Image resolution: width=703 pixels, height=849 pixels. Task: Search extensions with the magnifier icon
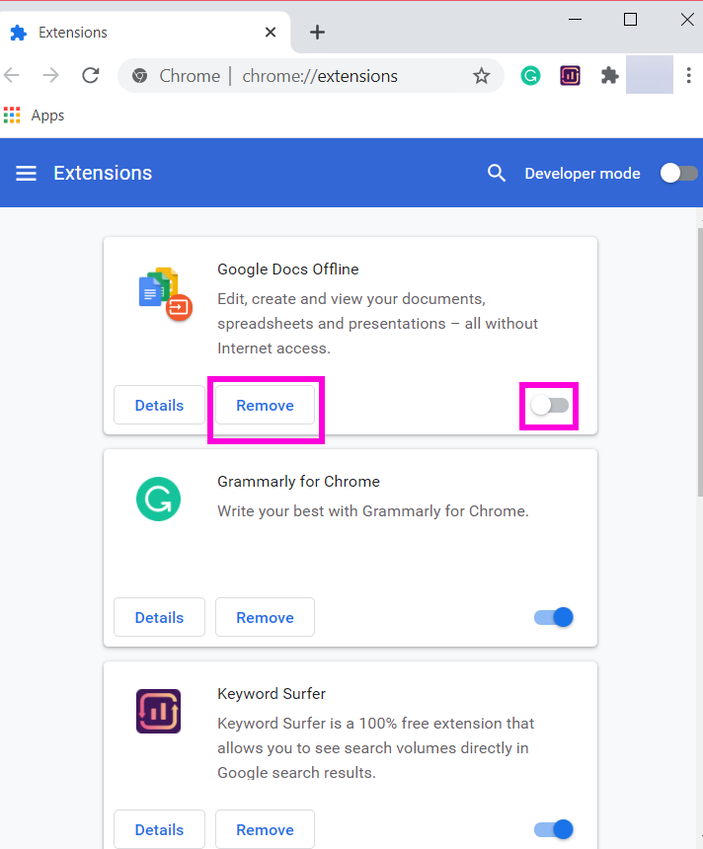[496, 174]
